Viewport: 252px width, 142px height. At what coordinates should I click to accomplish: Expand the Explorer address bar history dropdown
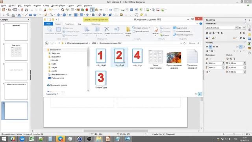181,43
